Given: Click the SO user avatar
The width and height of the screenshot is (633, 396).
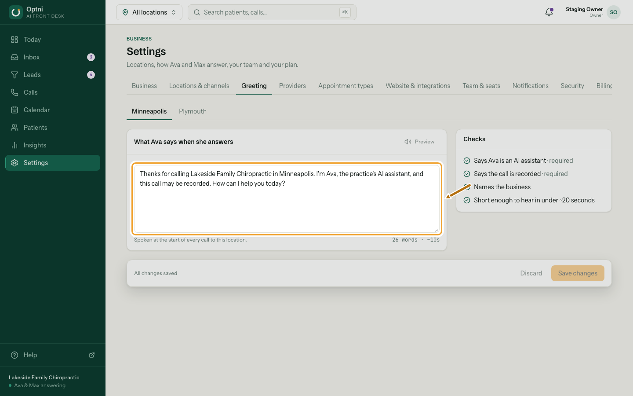Looking at the screenshot, I should pos(614,12).
